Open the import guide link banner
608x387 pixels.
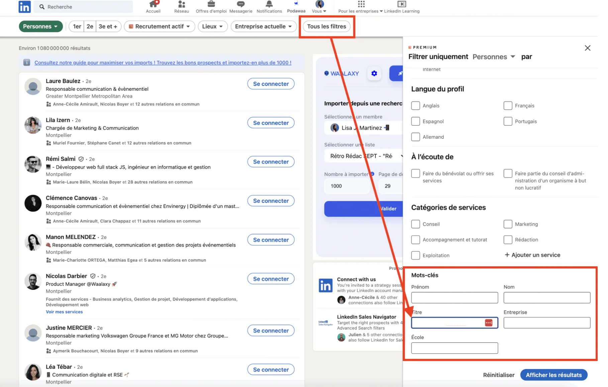coord(163,62)
